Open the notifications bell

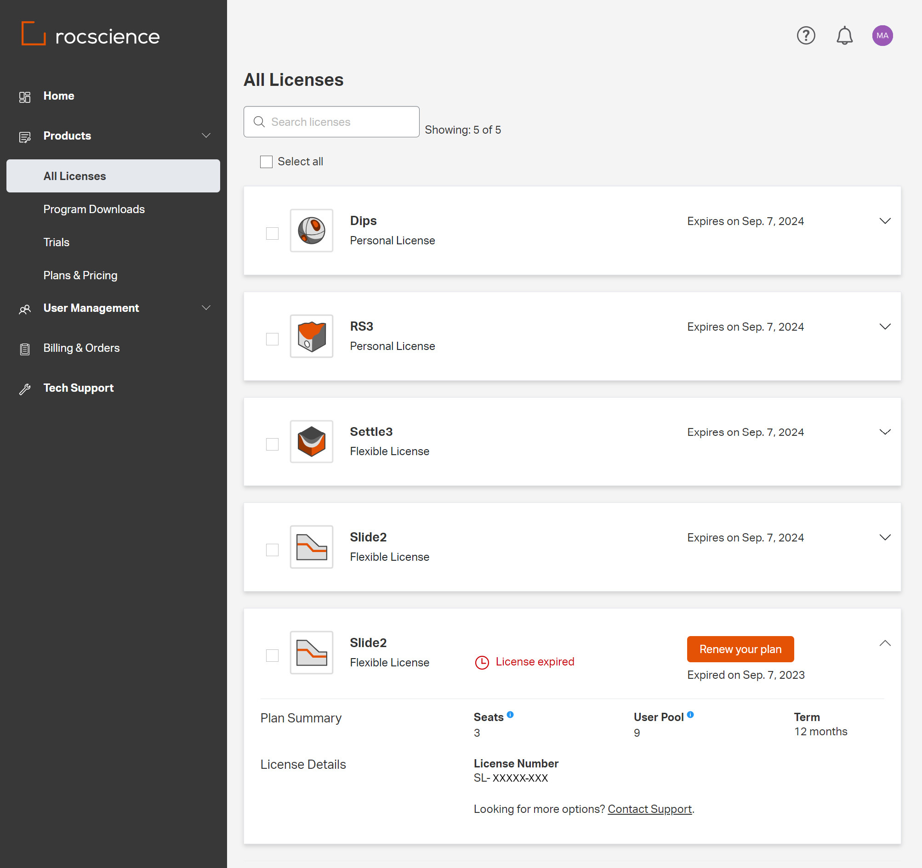844,36
